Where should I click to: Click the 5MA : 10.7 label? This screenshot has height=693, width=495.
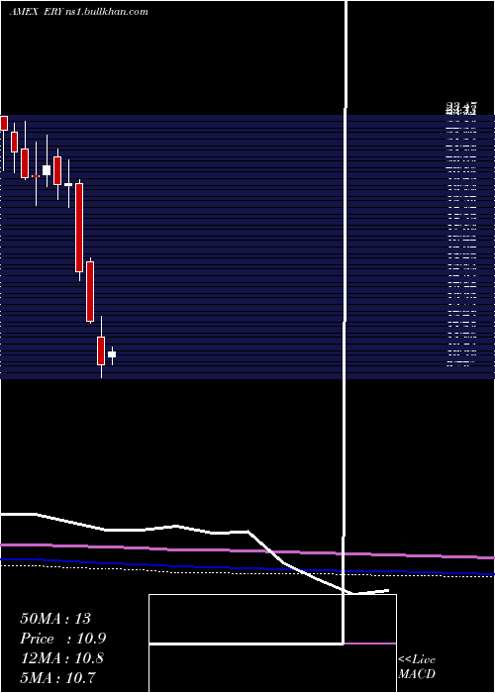pos(57,677)
